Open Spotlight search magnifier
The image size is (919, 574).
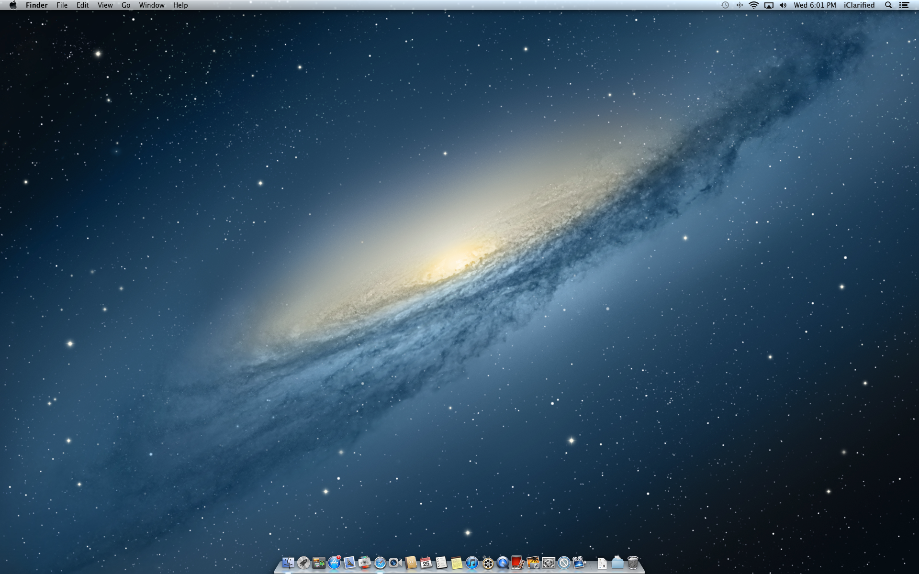(888, 5)
